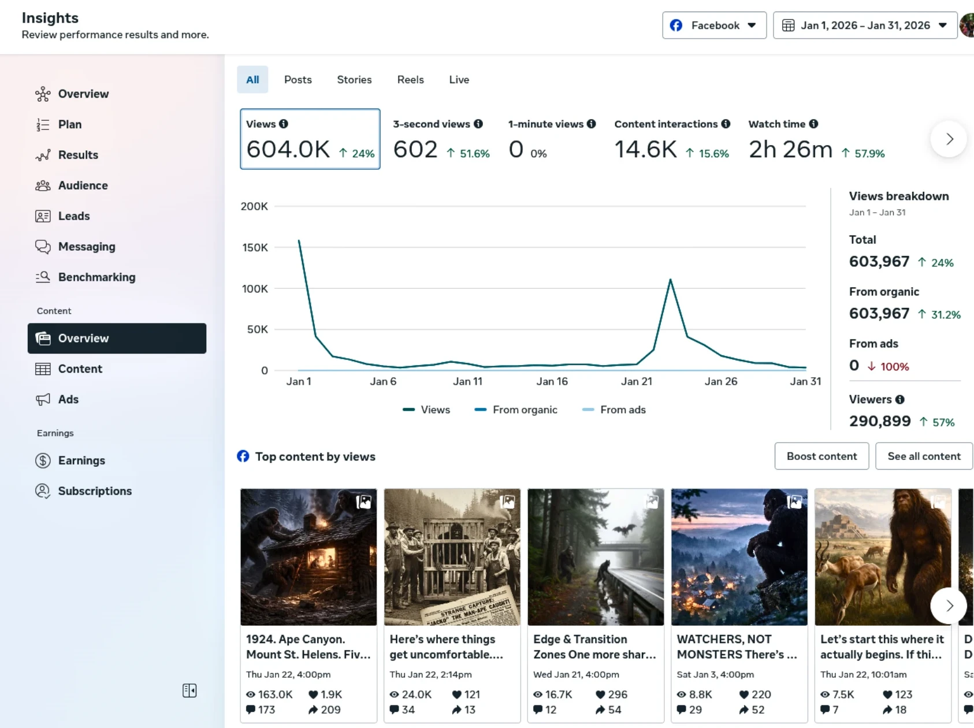
Task: Click the Ads megaphone icon
Action: [43, 399]
